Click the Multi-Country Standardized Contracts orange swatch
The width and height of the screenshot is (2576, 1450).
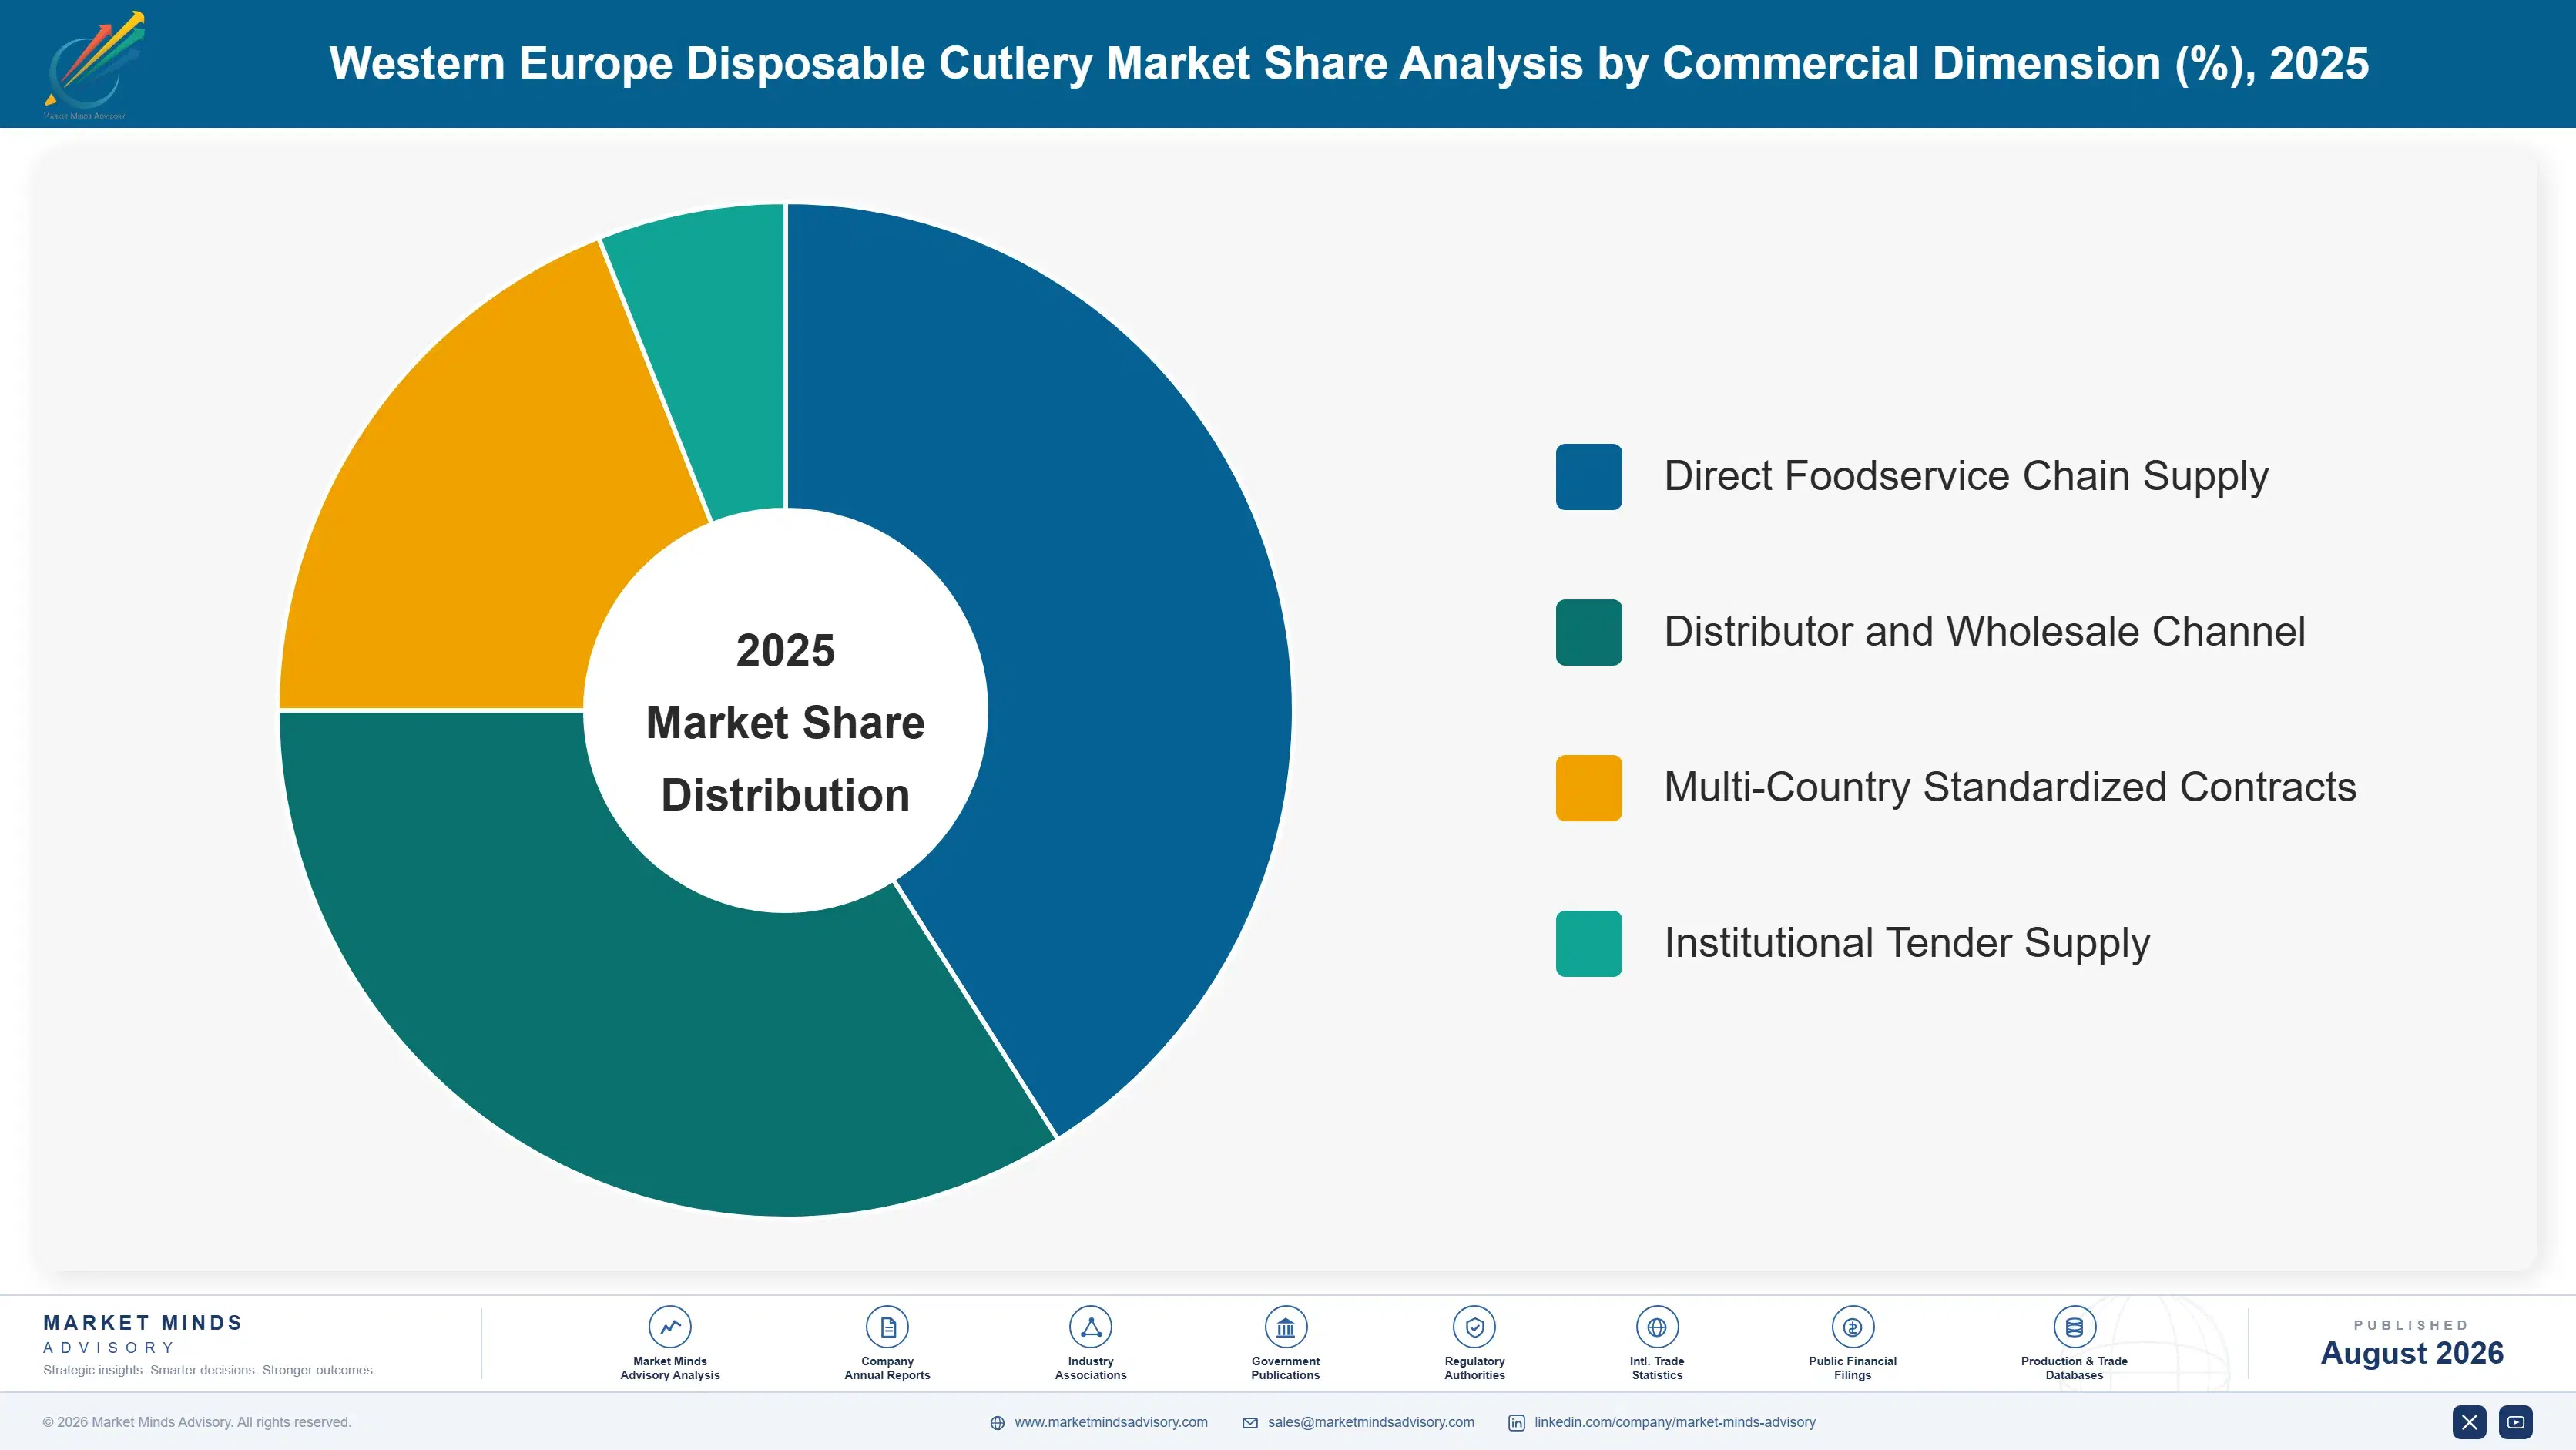(1588, 788)
